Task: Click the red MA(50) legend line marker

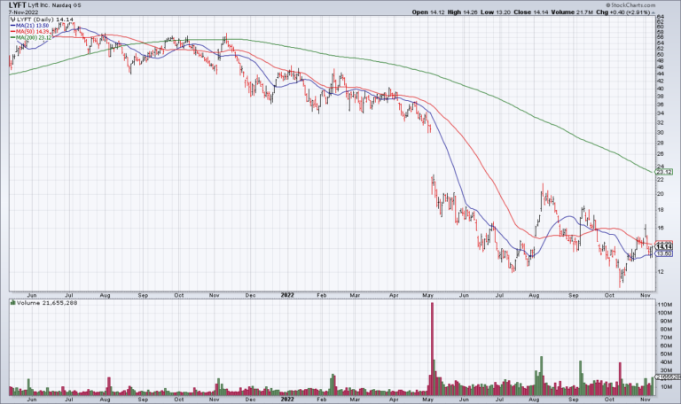Action: point(13,32)
